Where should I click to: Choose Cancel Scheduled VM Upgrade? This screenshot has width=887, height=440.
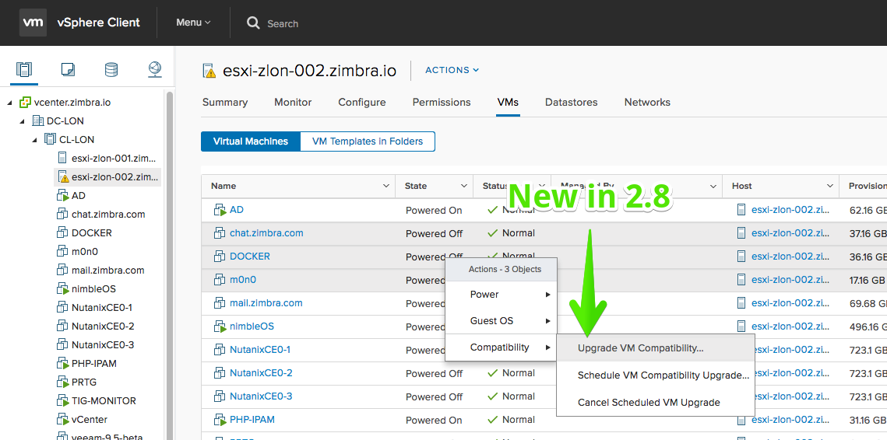point(656,402)
